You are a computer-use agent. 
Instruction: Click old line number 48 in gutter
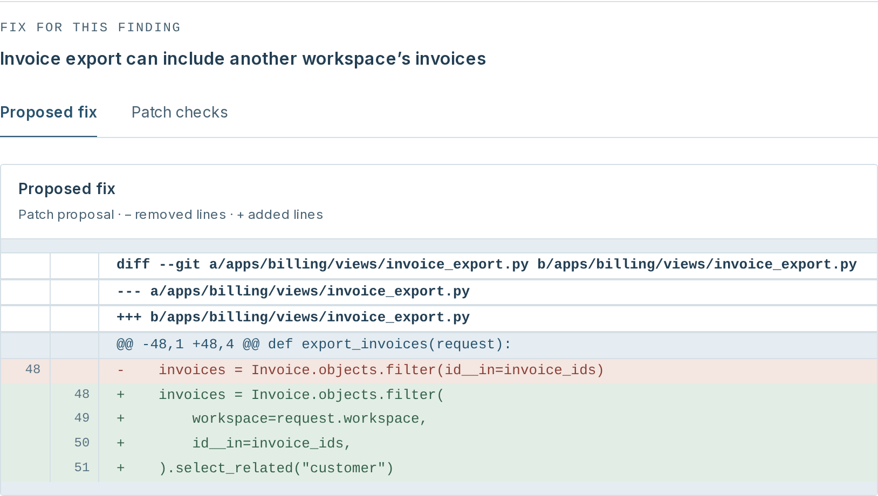[x=33, y=369]
